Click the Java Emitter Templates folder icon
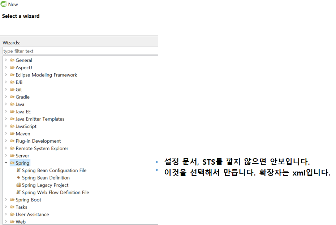The image size is (336, 225). click(12, 119)
